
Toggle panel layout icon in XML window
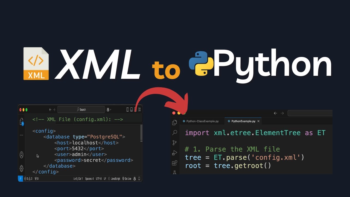(x=132, y=109)
